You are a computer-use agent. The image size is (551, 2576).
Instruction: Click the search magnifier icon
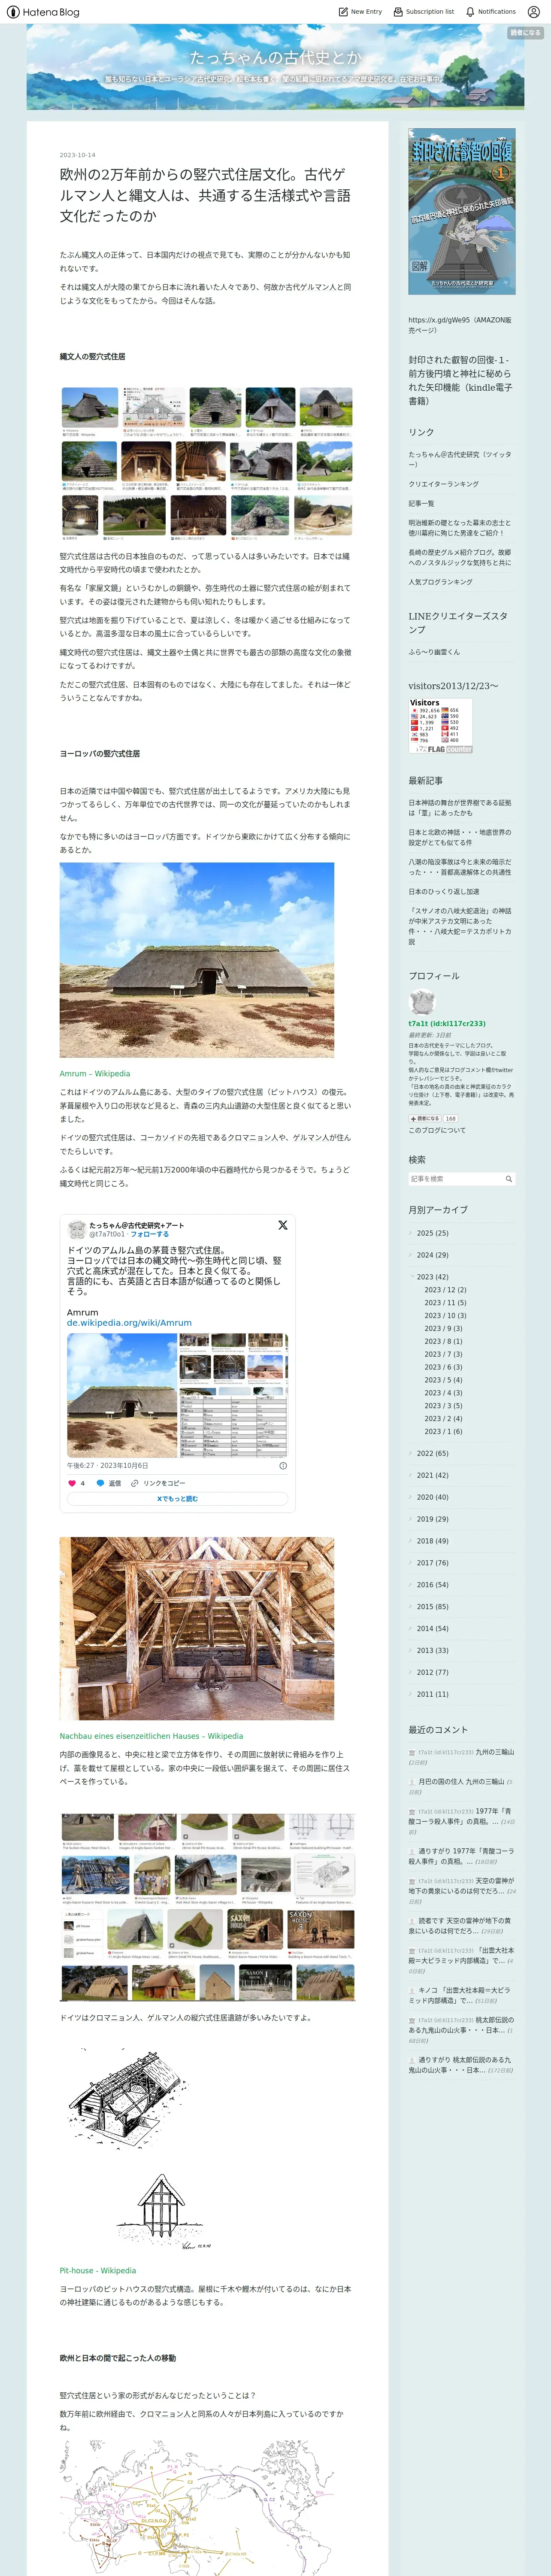(x=509, y=1179)
